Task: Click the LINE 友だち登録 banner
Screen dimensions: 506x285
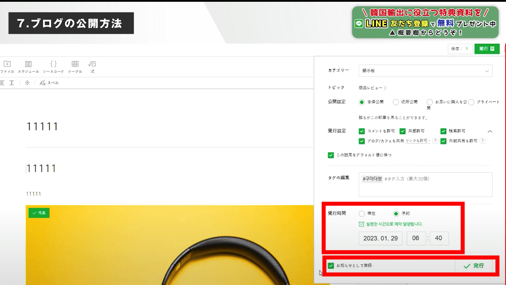Action: point(425,23)
